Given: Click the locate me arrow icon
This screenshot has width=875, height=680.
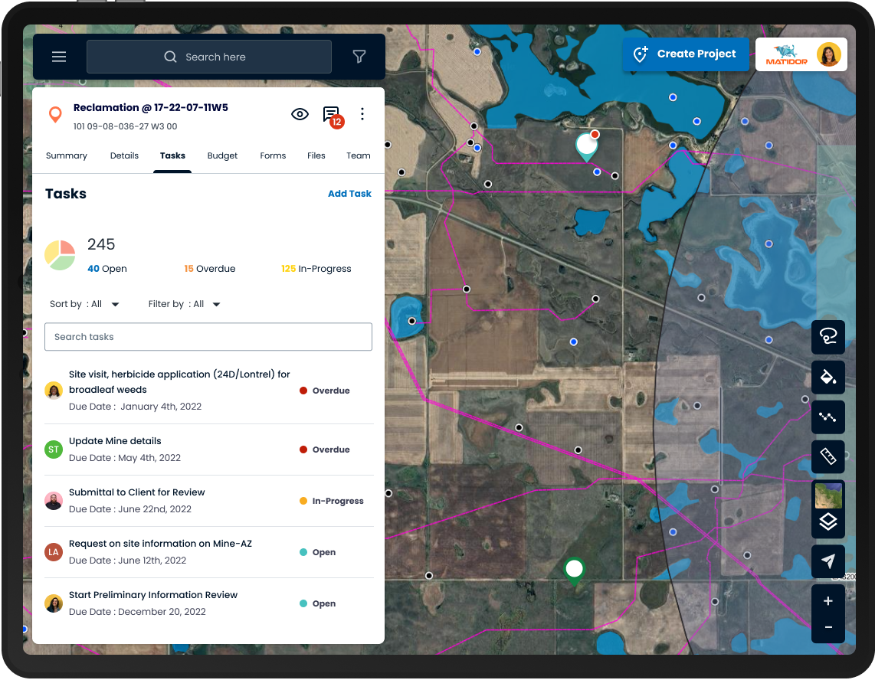Looking at the screenshot, I should (827, 562).
